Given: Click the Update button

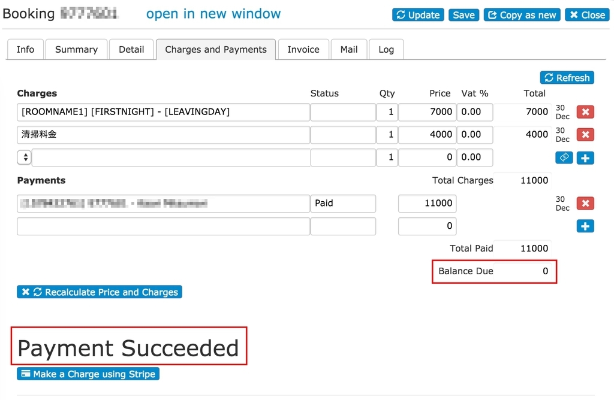Looking at the screenshot, I should (418, 15).
